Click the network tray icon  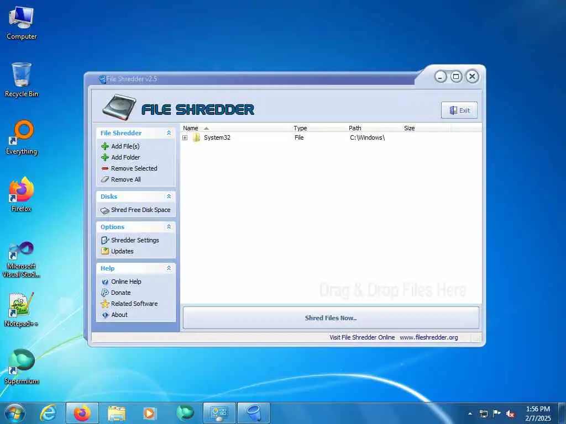[483, 414]
